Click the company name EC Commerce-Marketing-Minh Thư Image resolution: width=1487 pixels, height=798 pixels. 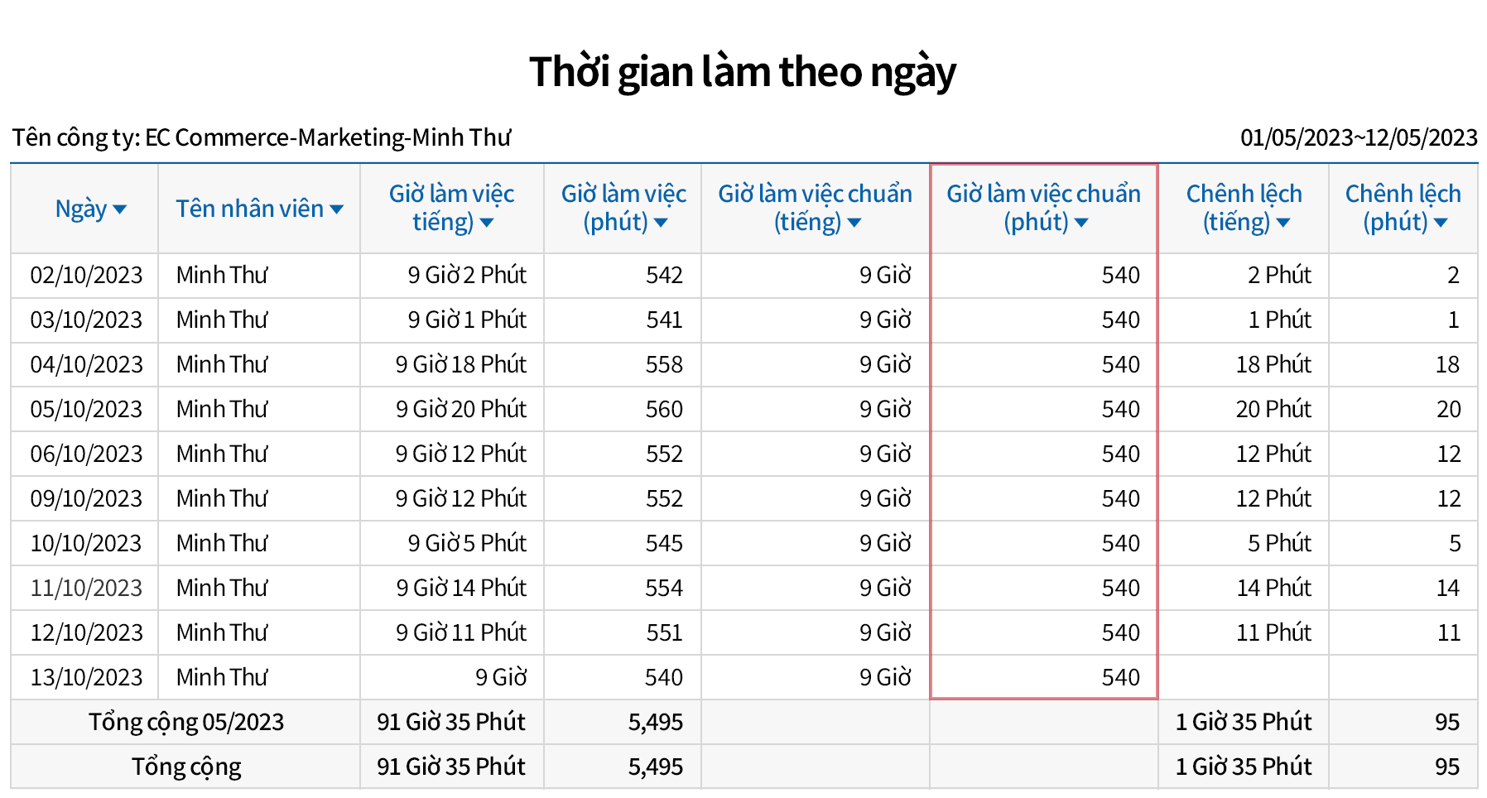328,137
